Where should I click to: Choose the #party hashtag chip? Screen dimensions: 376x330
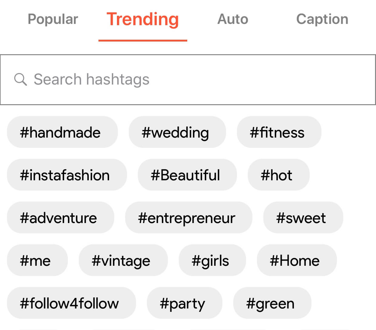(184, 303)
